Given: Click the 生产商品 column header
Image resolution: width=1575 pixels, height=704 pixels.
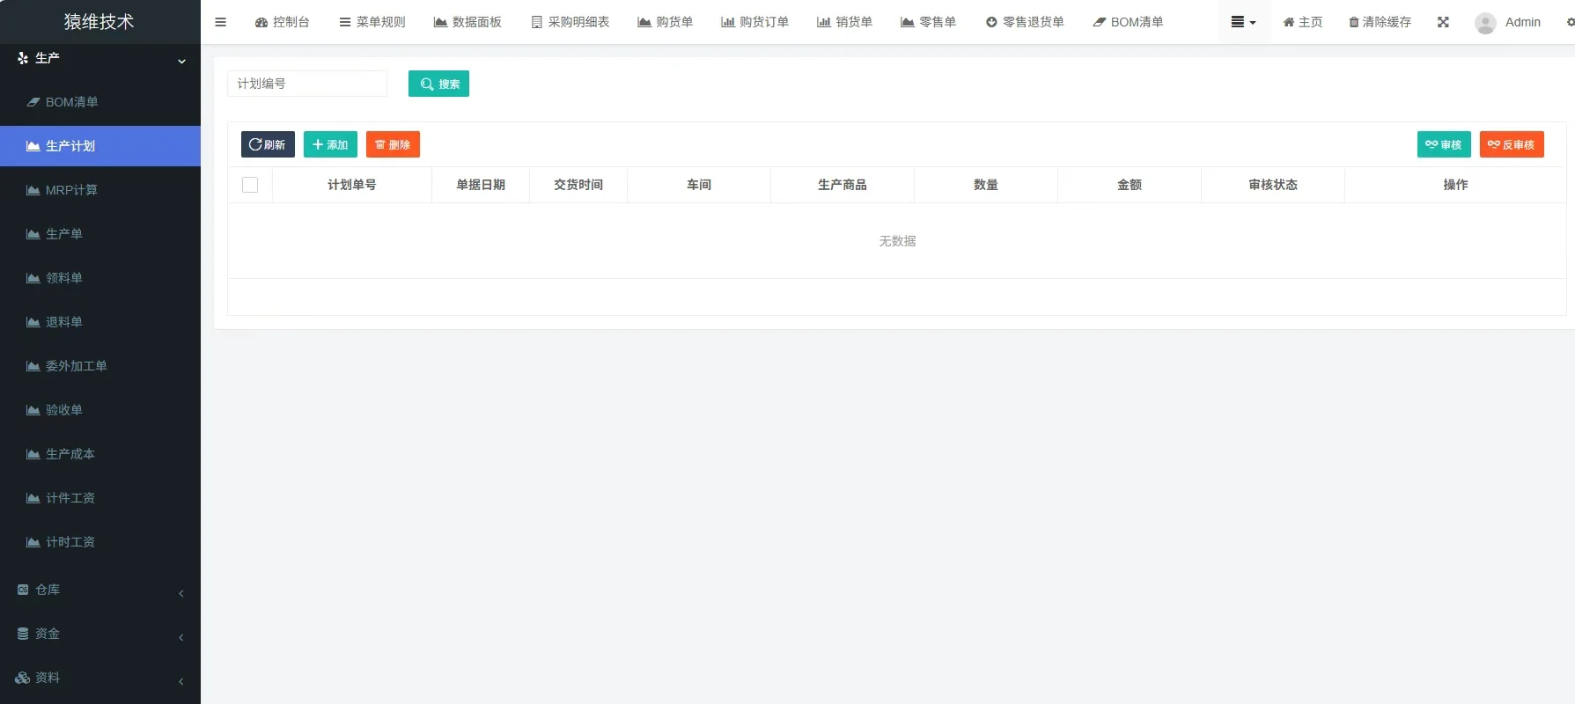Looking at the screenshot, I should 843,185.
